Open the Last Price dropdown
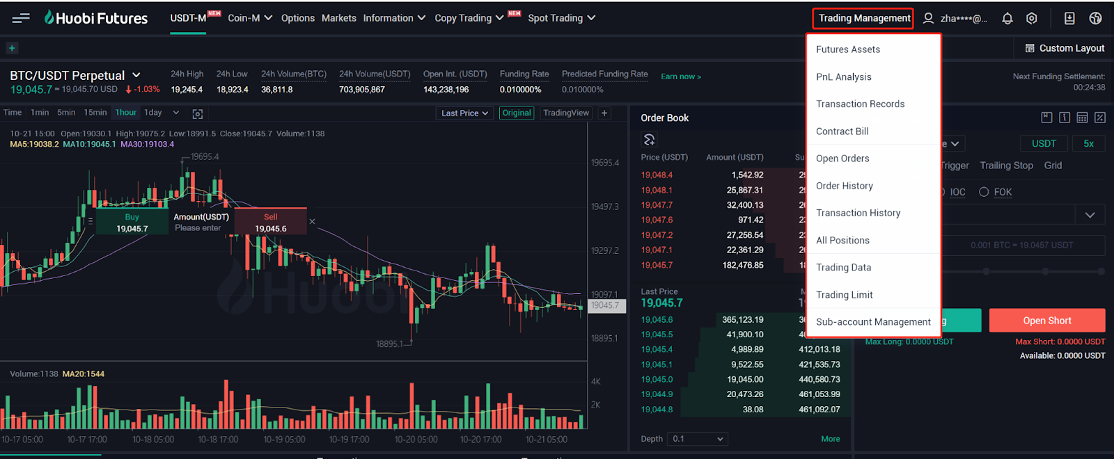 (465, 113)
